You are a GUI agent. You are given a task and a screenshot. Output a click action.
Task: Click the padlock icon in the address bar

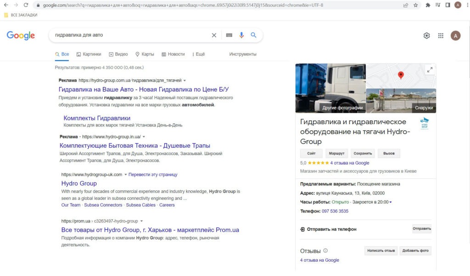[x=38, y=5]
